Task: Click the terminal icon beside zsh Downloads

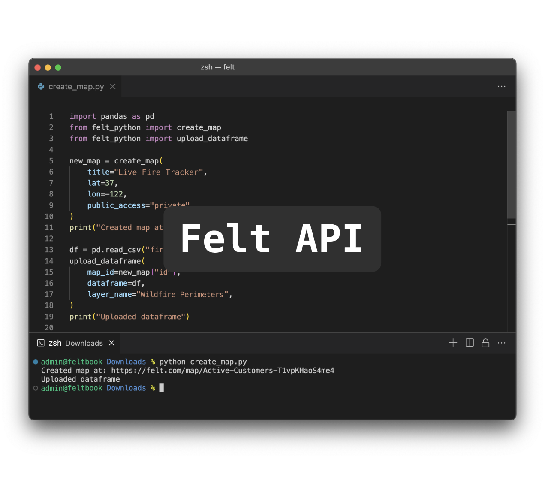Action: [x=41, y=343]
